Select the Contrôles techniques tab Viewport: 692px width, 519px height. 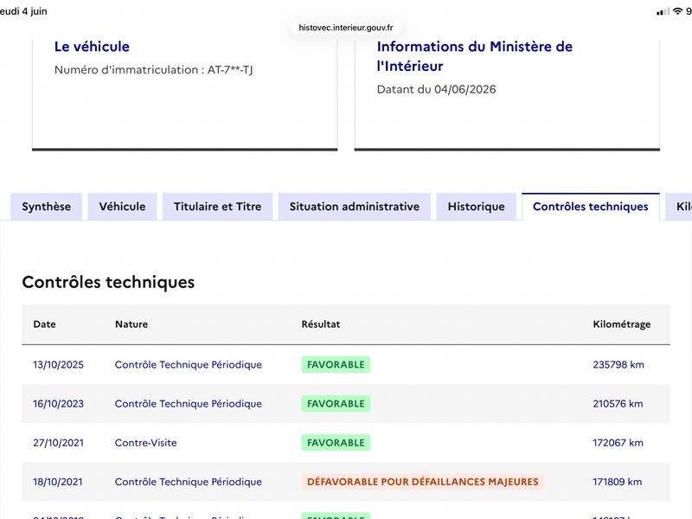tap(591, 207)
